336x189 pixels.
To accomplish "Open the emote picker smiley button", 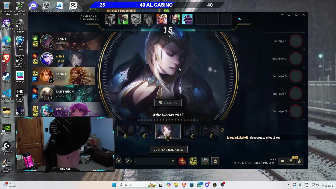I will (216, 161).
